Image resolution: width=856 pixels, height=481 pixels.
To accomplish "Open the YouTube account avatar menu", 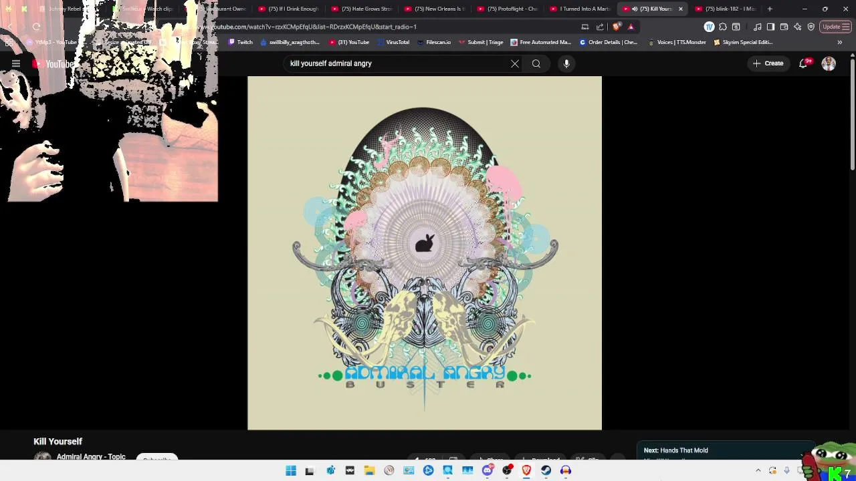I will click(x=829, y=63).
